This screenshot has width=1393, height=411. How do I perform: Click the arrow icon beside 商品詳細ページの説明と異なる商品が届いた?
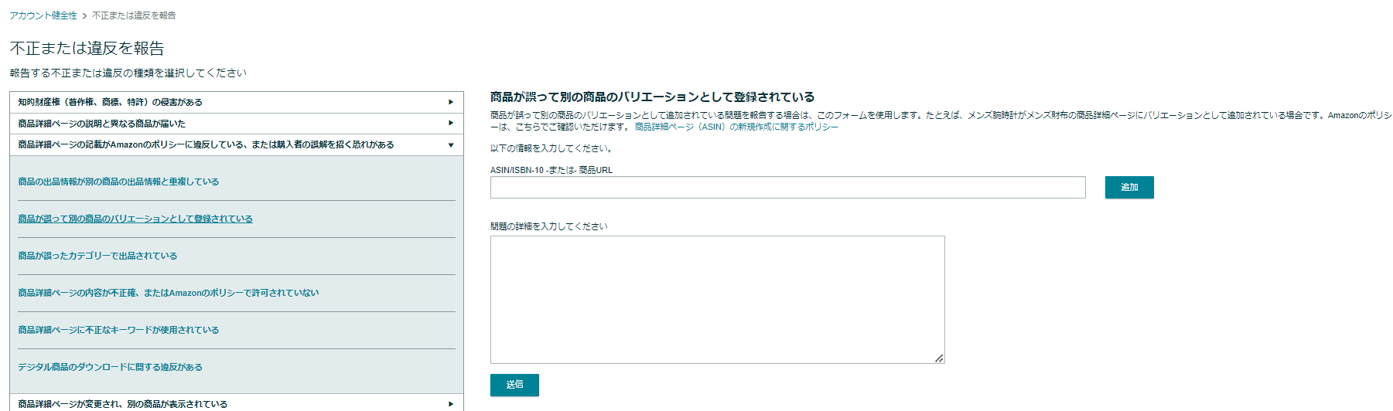pos(451,124)
